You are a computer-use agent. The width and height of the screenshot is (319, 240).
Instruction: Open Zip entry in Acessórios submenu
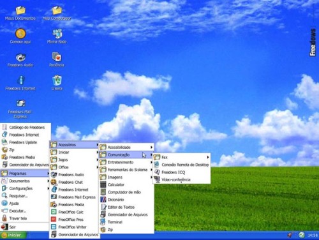point(126,229)
